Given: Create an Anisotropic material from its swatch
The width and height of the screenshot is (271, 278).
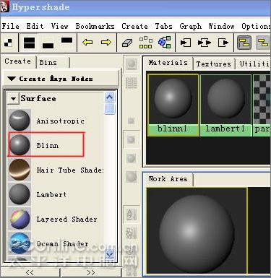Looking at the screenshot, I should pyautogui.click(x=20, y=121).
